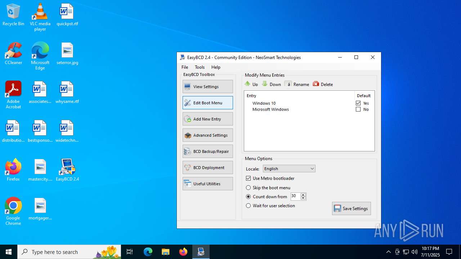
Task: Move selected entry Down
Action: [x=272, y=84]
